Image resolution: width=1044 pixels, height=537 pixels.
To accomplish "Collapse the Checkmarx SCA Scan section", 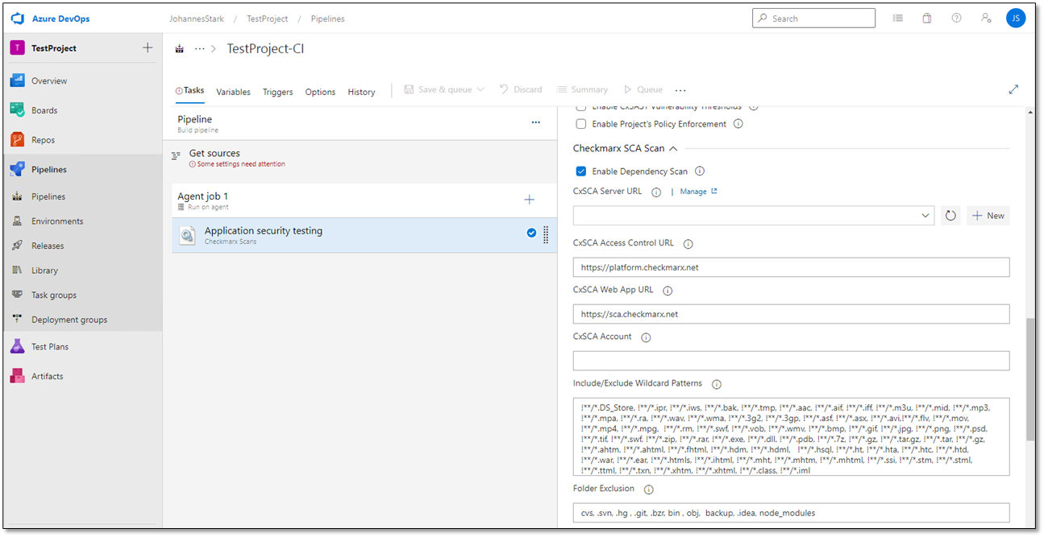I will pos(673,149).
